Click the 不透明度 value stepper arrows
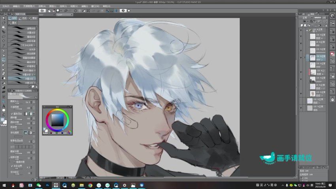Image resolution: width=336 pixels, height=189 pixels. click(31, 108)
